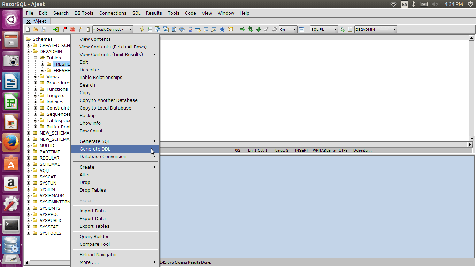The height and width of the screenshot is (267, 476).
Task: Click the notepad icon beside On dropdown
Action: [x=302, y=30]
